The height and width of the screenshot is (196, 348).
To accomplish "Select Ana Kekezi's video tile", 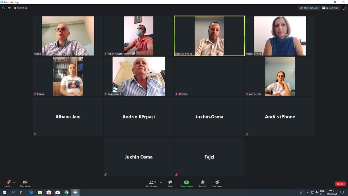I will (x=280, y=76).
